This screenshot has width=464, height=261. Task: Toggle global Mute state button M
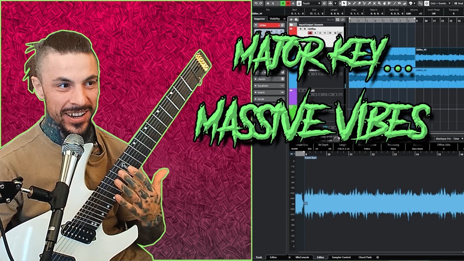coord(268,3)
